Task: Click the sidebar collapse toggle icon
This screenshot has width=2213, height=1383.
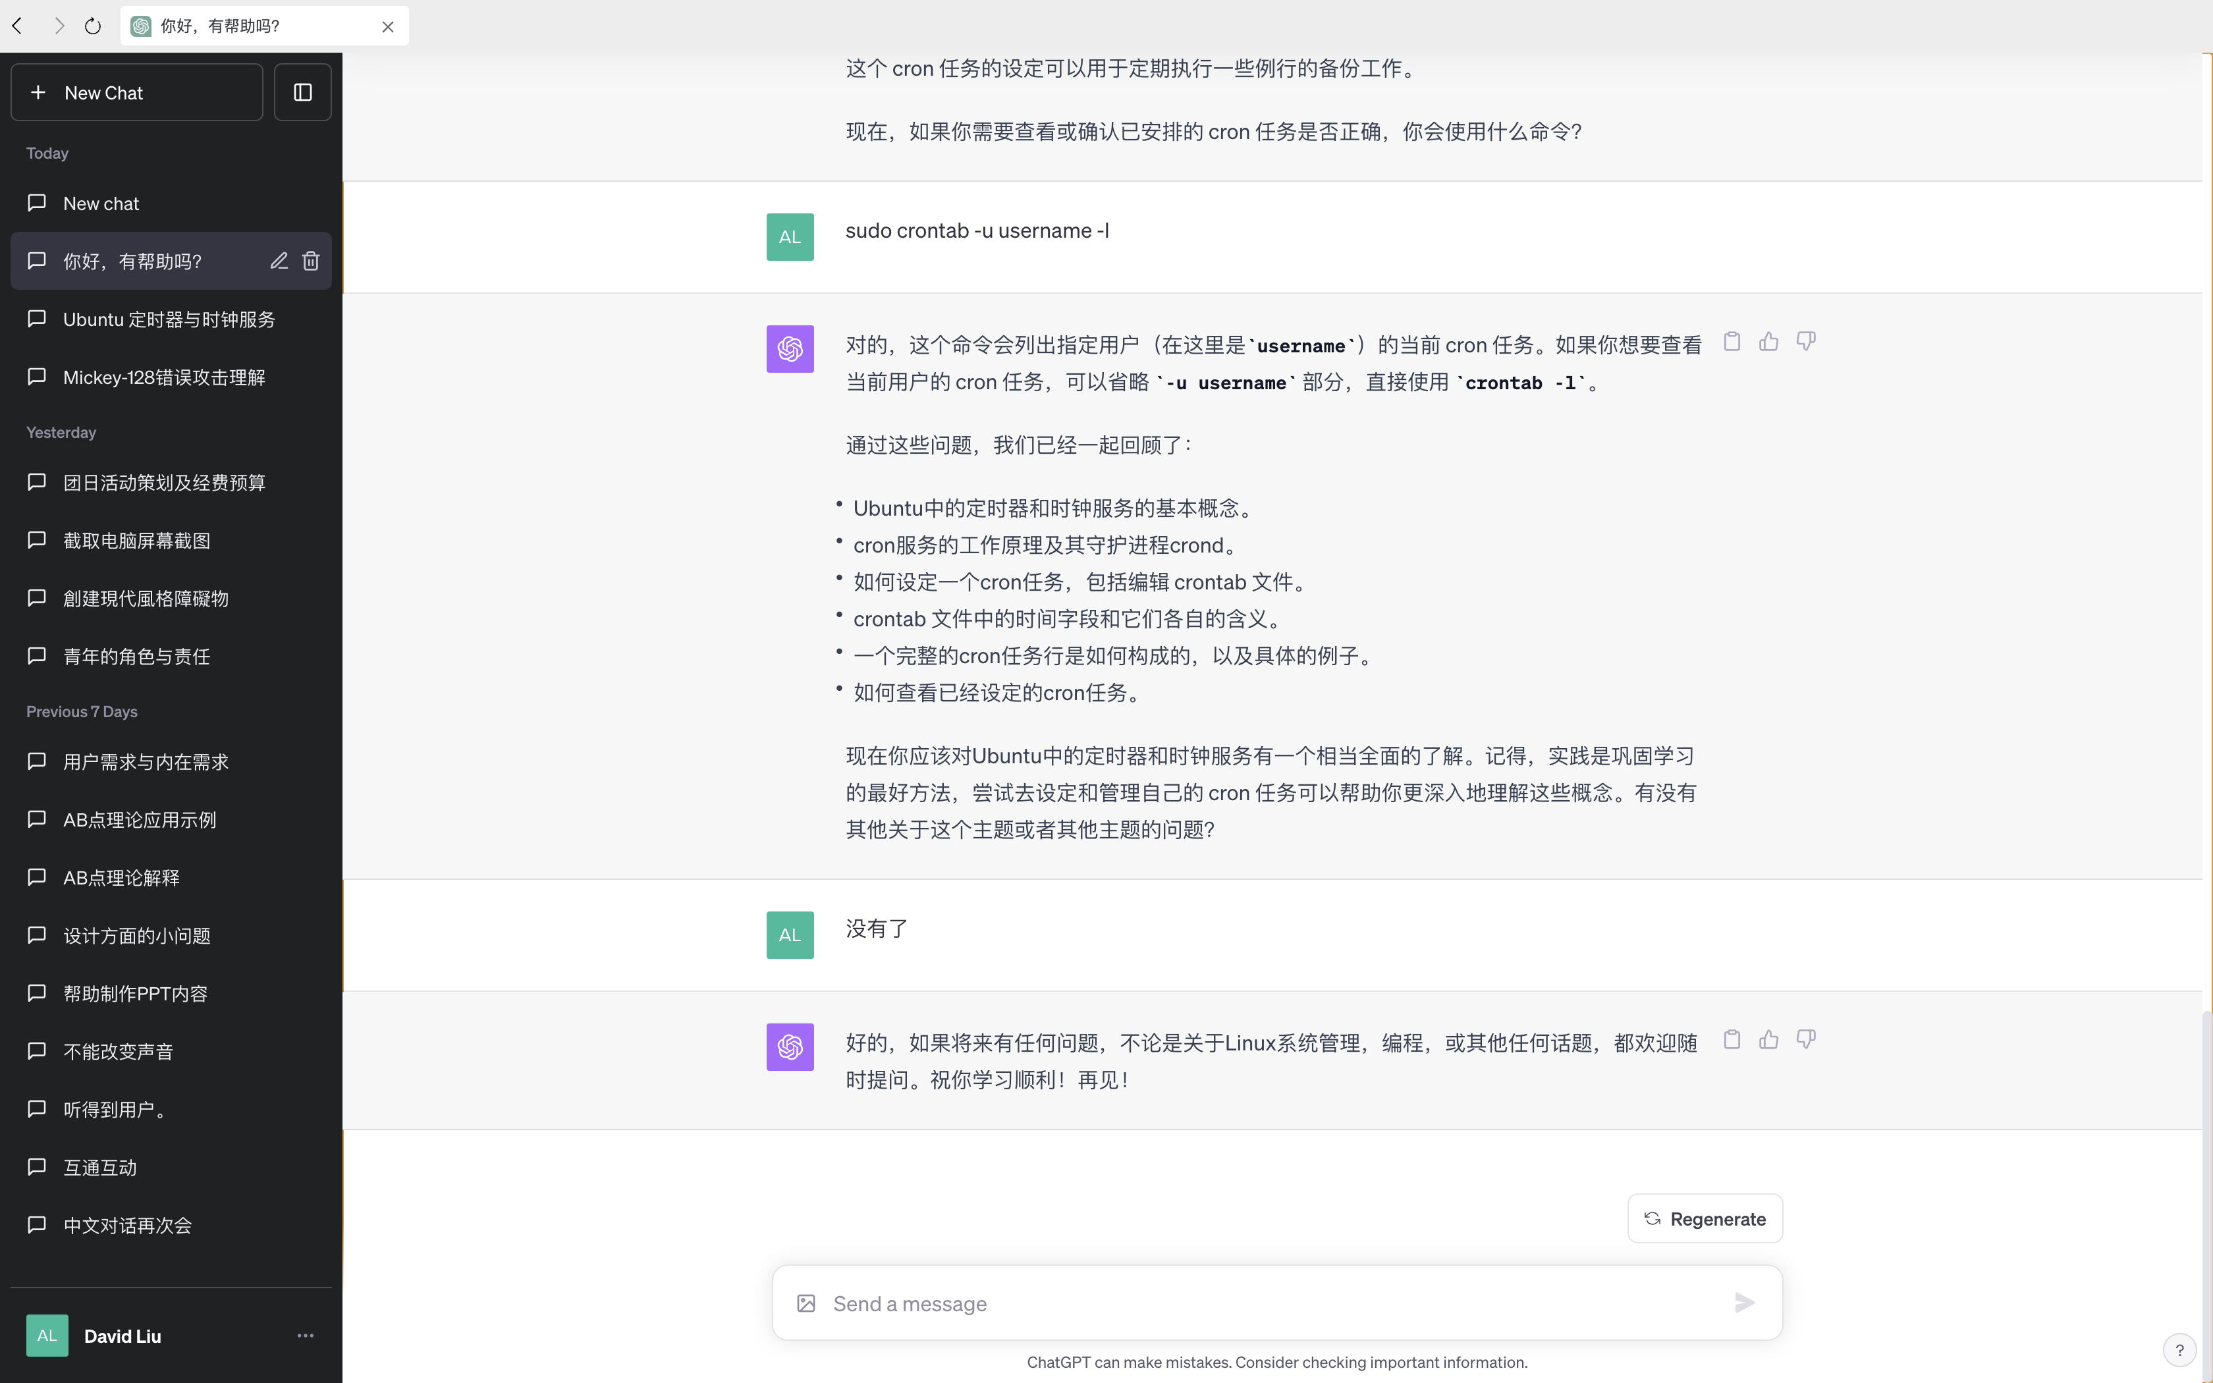Action: coord(303,92)
